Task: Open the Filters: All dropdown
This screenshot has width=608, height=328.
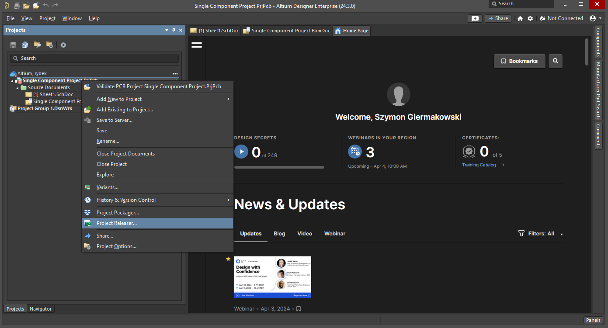Action: 541,234
